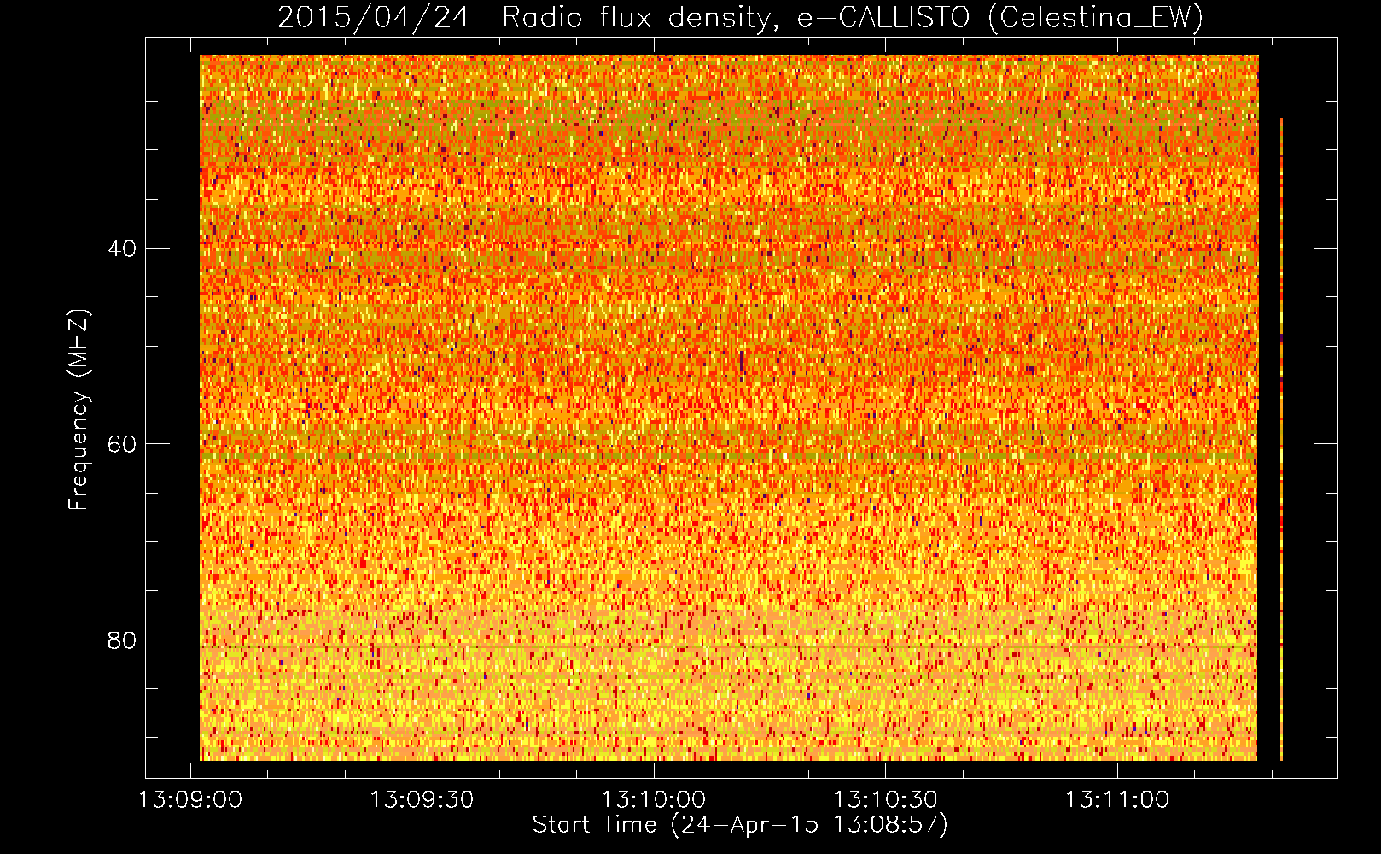Click the 13:11:00 time tick label
This screenshot has height=854, width=1381.
pyautogui.click(x=1116, y=800)
